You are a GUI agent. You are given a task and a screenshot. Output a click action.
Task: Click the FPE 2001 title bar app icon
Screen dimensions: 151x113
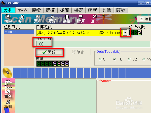click(3, 3)
